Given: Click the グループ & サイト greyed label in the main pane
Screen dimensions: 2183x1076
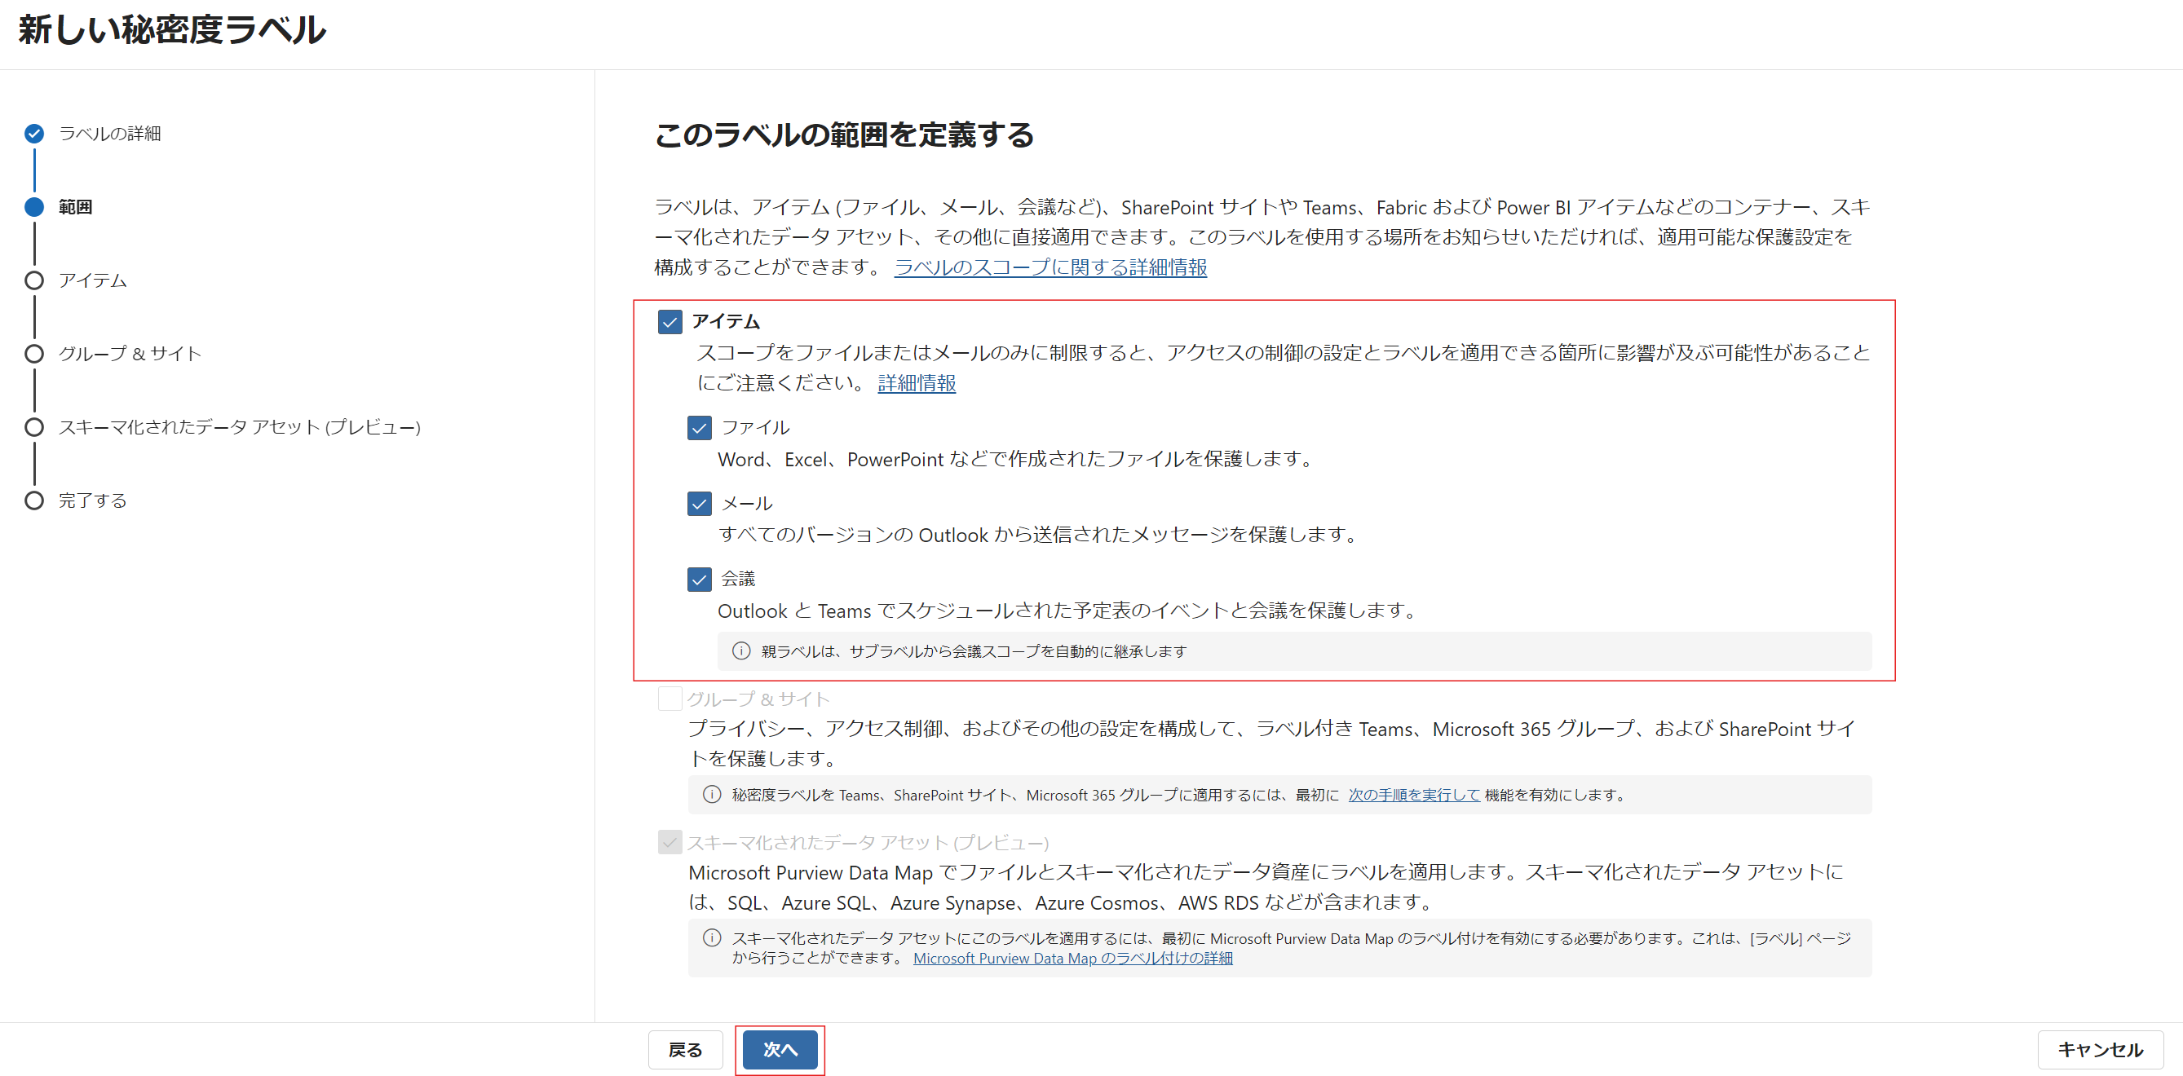Looking at the screenshot, I should 758,699.
